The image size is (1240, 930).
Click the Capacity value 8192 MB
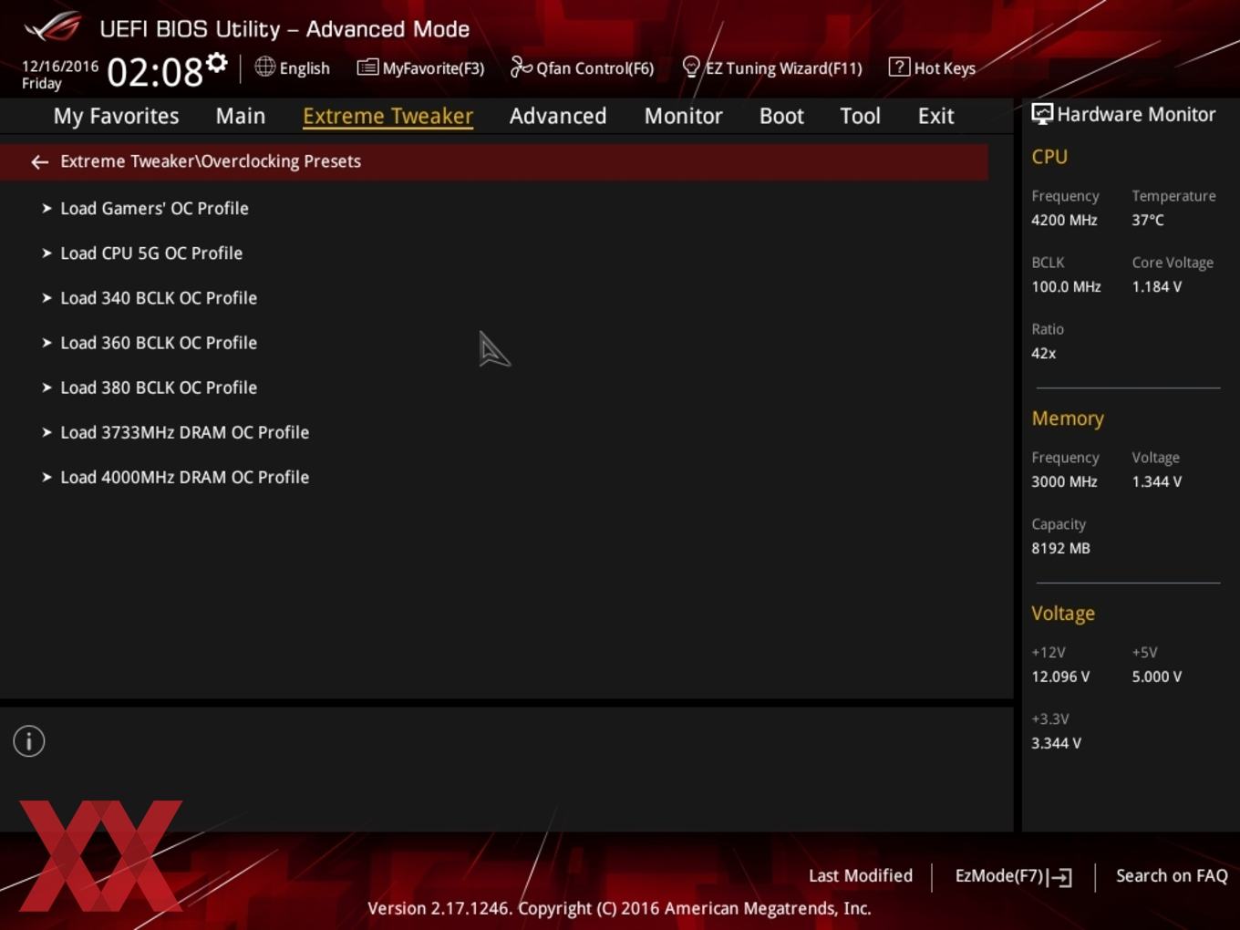point(1060,548)
